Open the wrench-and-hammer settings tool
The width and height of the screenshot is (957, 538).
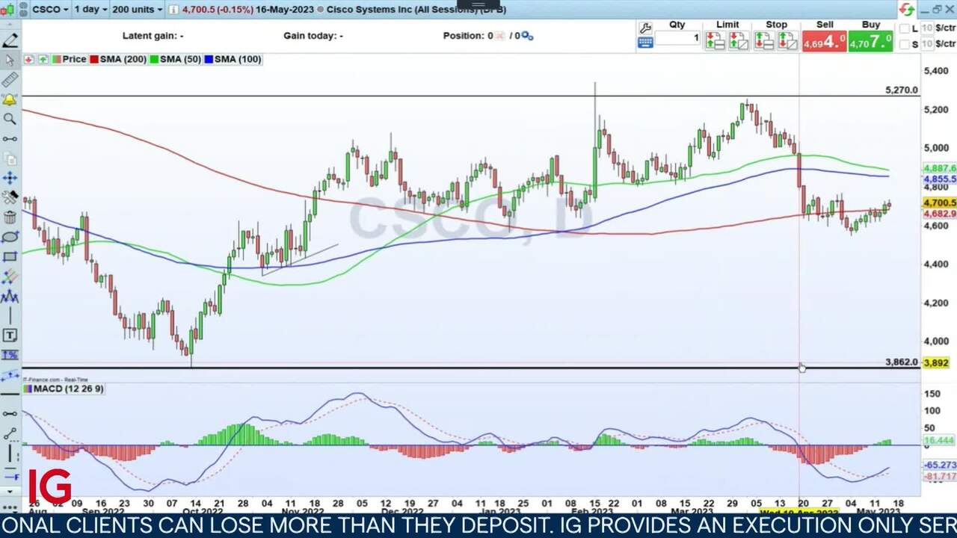click(x=10, y=197)
